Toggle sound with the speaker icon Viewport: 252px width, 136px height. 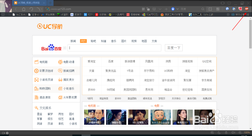[x=233, y=133]
